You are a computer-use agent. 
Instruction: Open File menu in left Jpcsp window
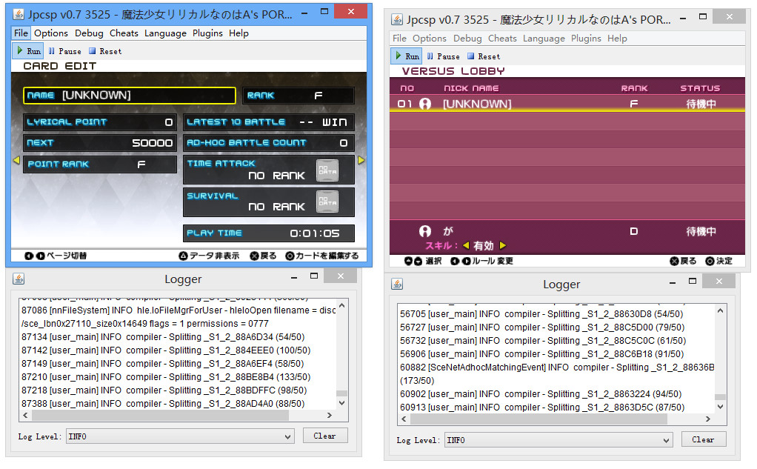point(21,33)
